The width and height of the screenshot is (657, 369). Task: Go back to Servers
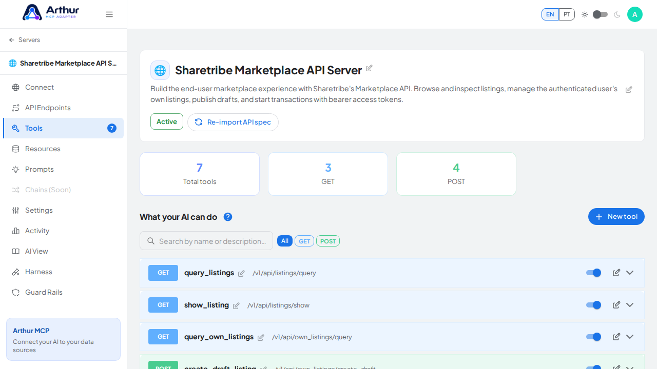tap(25, 40)
